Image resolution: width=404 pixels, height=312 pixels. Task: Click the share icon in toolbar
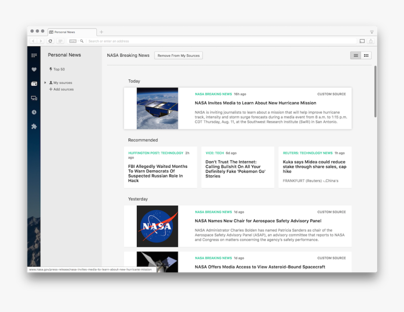click(371, 41)
